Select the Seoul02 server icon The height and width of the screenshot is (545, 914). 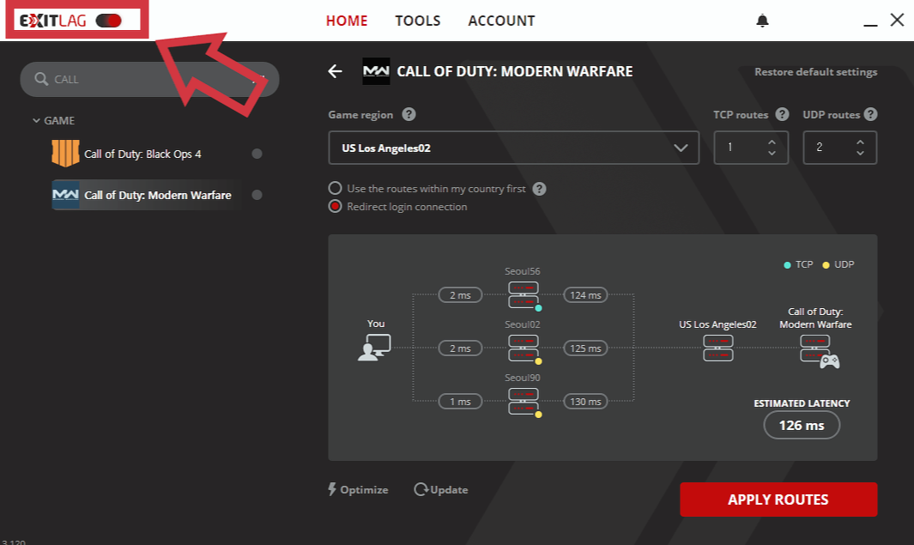click(x=524, y=348)
